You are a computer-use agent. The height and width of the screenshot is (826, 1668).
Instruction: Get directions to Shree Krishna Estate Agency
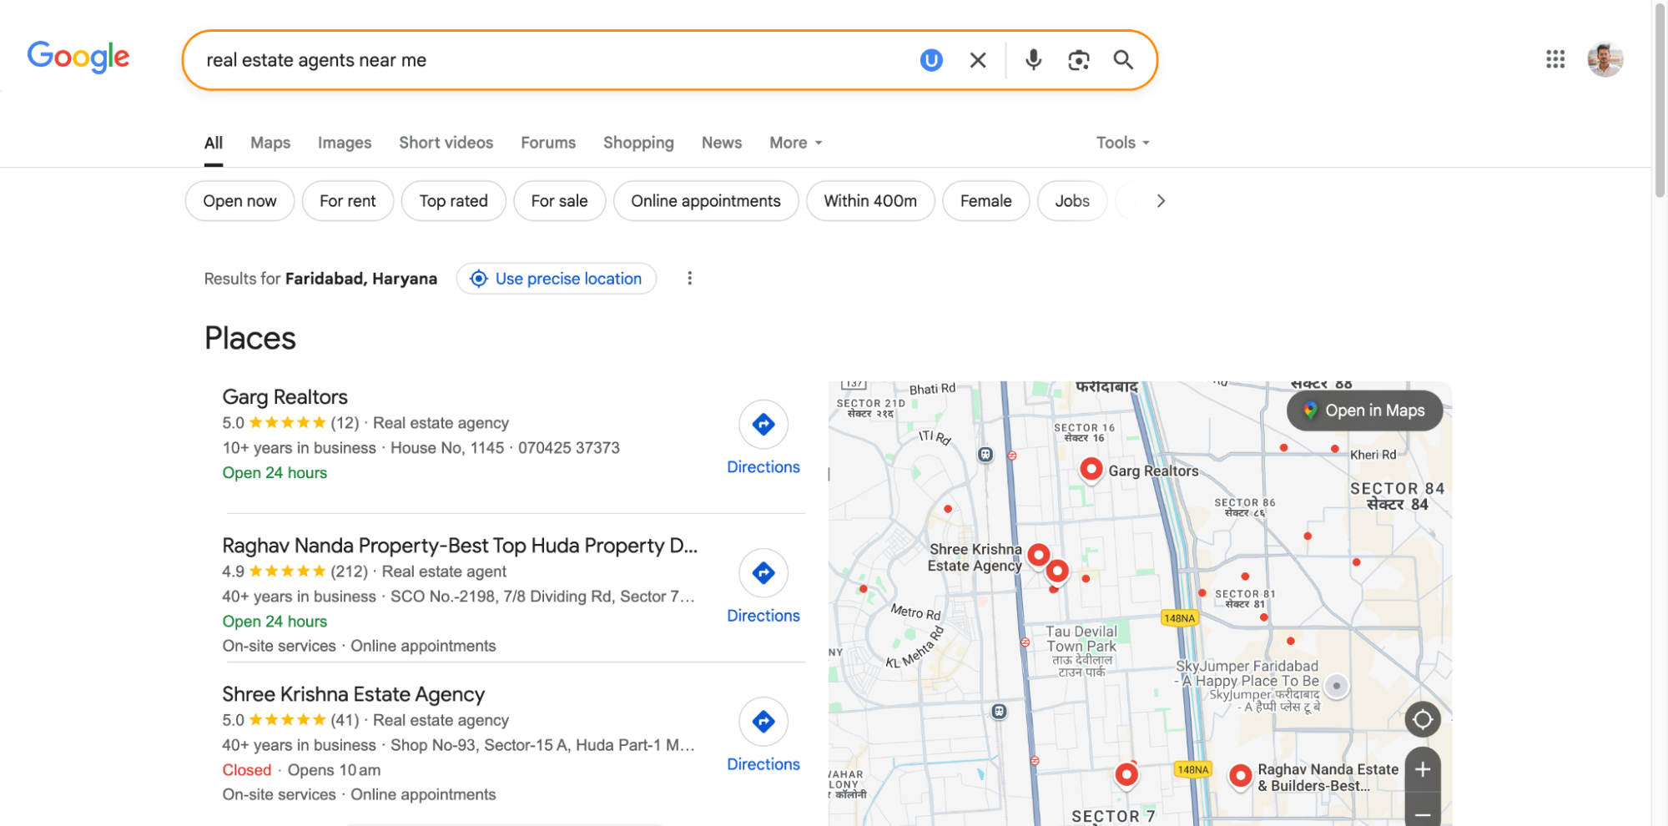click(x=763, y=721)
